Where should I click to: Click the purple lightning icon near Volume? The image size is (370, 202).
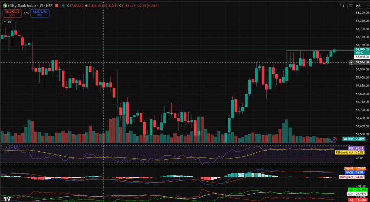(334, 139)
